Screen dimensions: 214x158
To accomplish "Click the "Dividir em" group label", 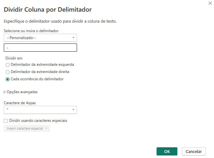I will (x=14, y=58).
